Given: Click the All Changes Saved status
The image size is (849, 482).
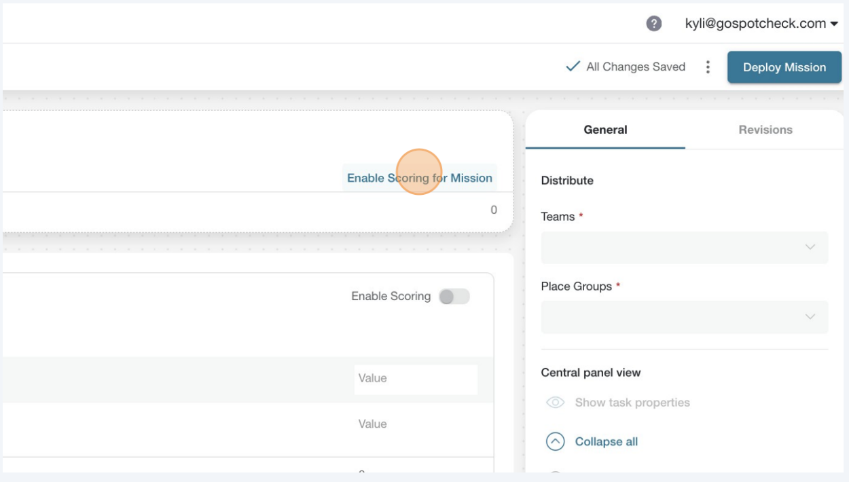Looking at the screenshot, I should (x=626, y=67).
